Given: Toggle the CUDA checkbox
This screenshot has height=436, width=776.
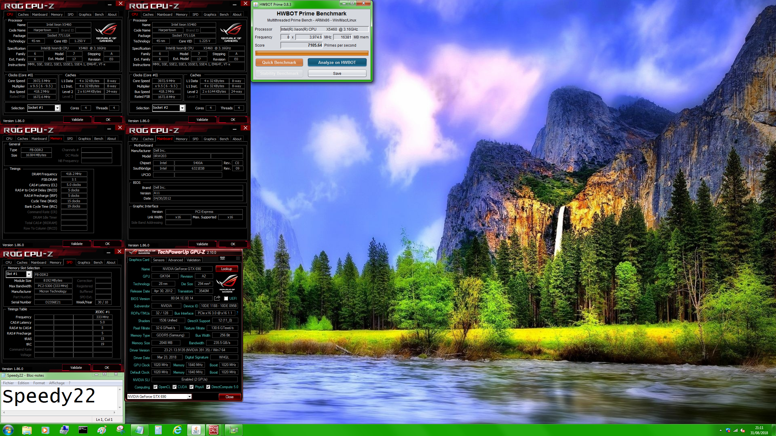Looking at the screenshot, I should point(175,387).
